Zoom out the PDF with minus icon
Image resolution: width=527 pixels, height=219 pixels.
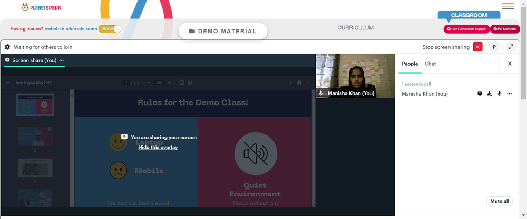coord(149,82)
